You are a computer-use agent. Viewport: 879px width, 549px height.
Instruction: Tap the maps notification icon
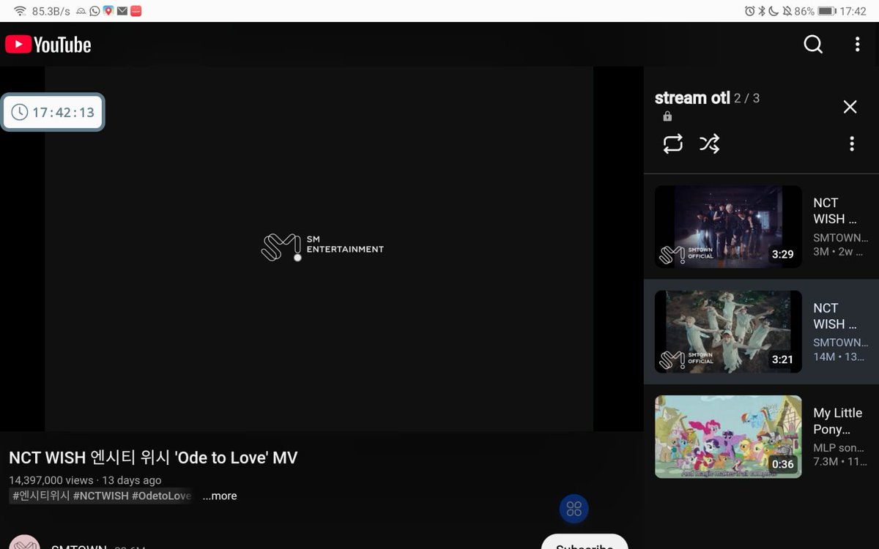click(x=108, y=11)
